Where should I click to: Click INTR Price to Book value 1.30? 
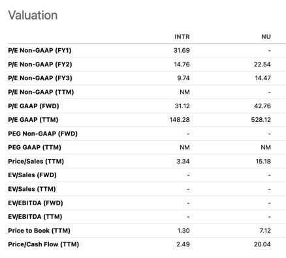(183, 231)
